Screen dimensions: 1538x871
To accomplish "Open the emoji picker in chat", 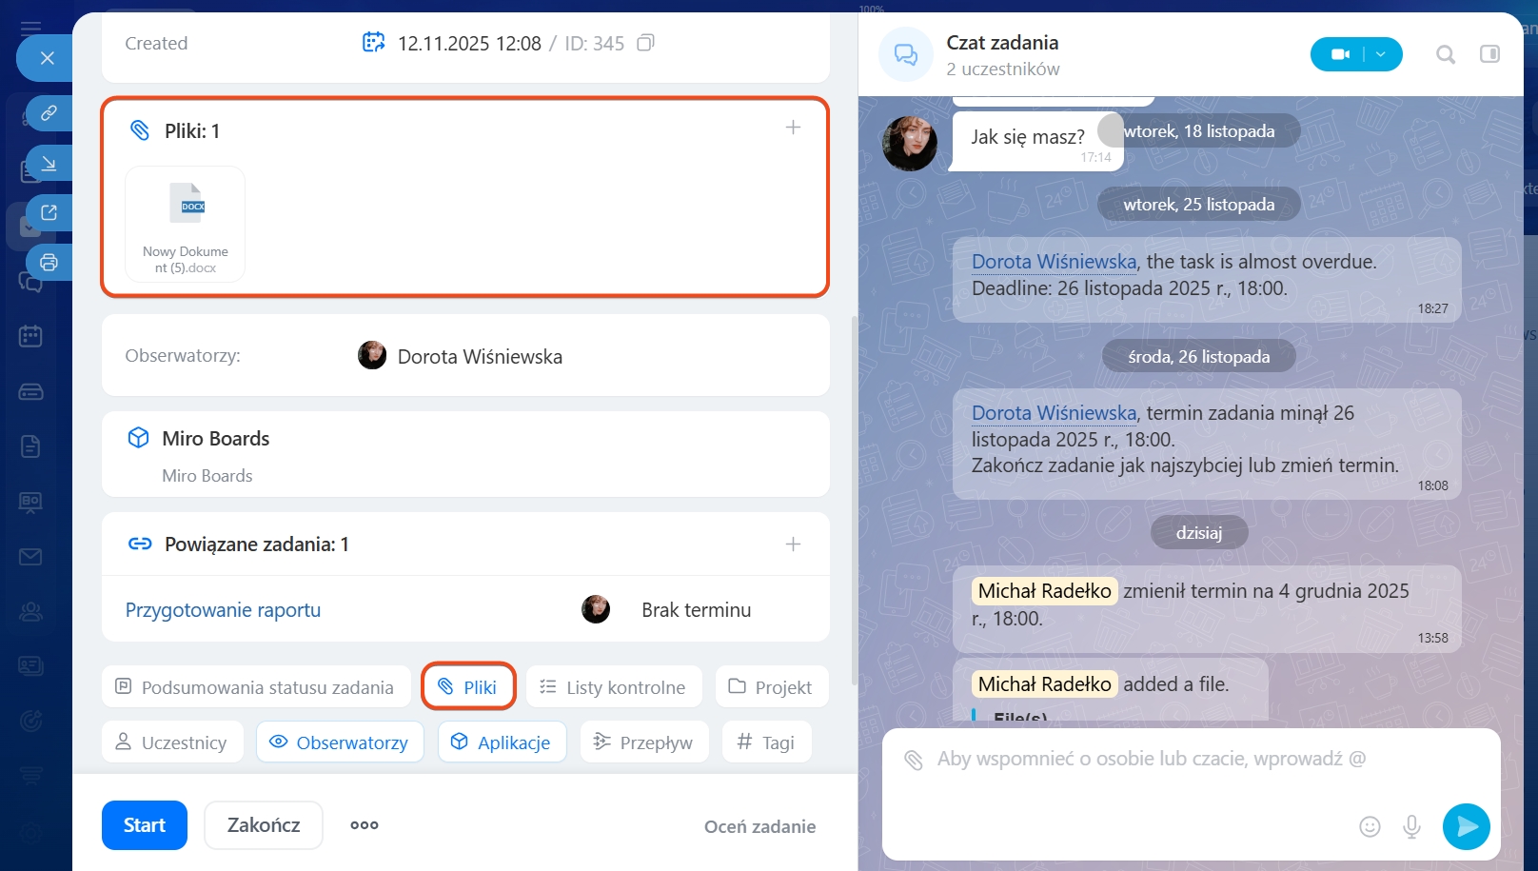I will [x=1370, y=826].
